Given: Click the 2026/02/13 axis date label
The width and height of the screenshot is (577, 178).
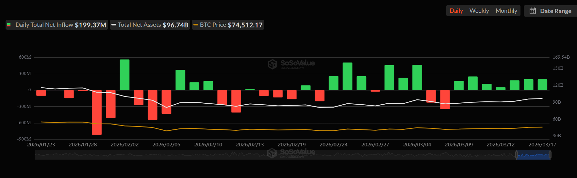Looking at the screenshot, I should pos(250,144).
